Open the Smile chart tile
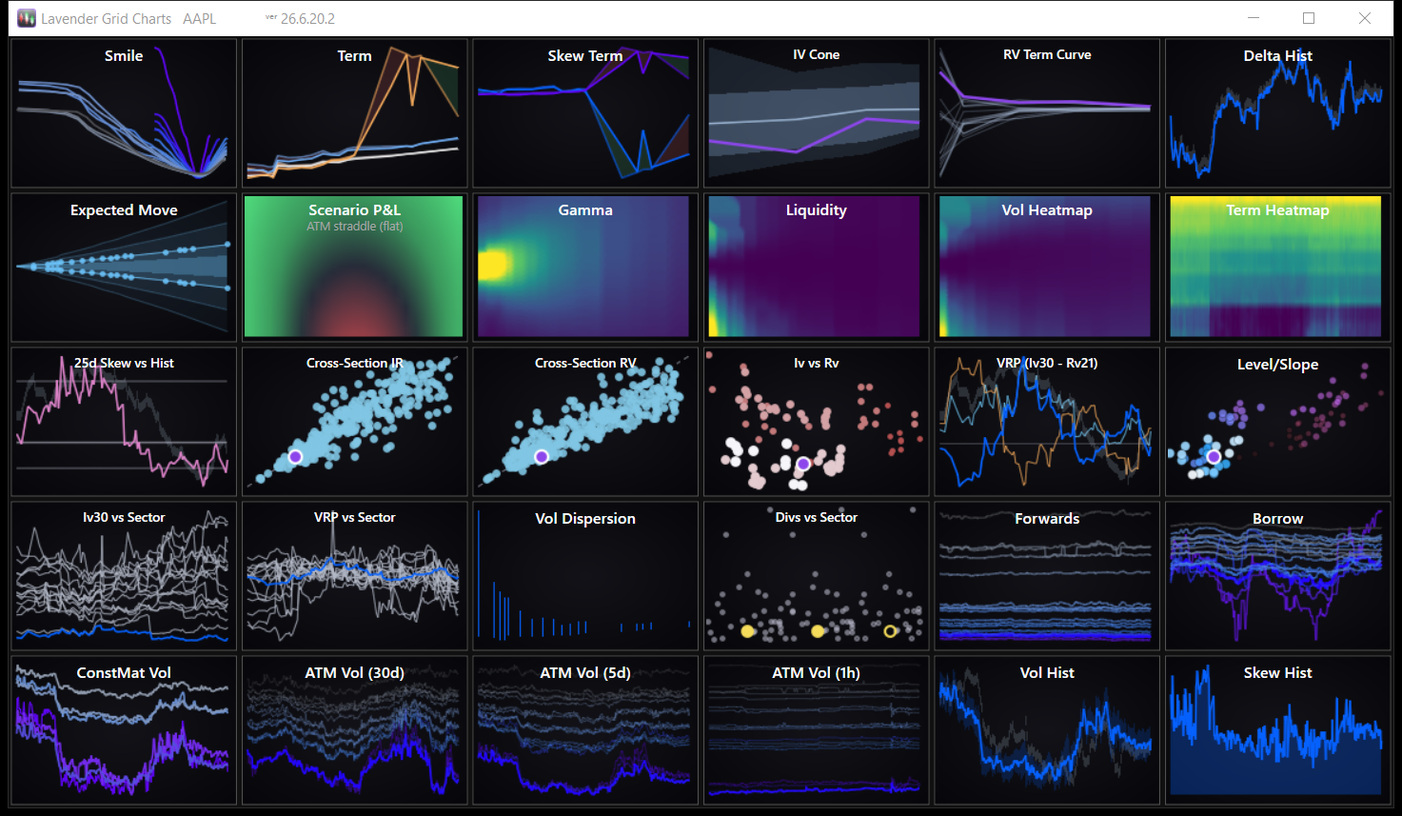1402x816 pixels. (x=124, y=113)
